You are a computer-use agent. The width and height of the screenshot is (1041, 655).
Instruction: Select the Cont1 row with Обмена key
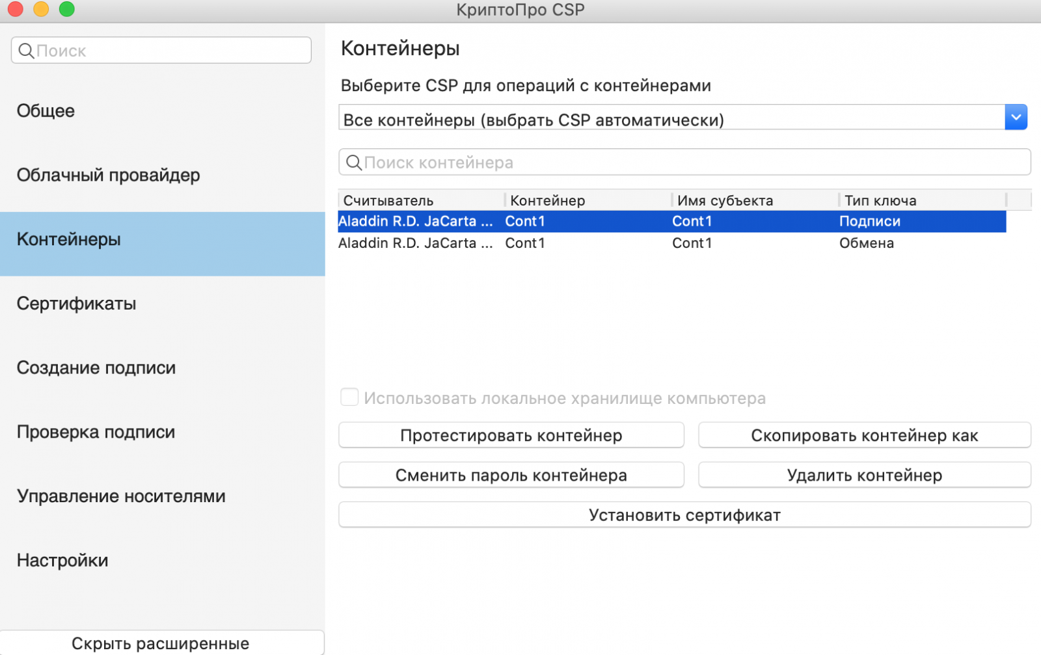pos(671,243)
